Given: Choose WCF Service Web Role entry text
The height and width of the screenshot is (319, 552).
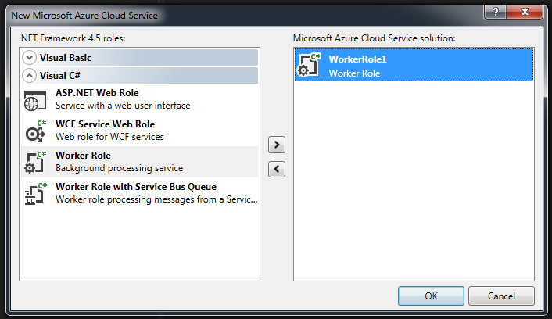Looking at the screenshot, I should tap(105, 124).
